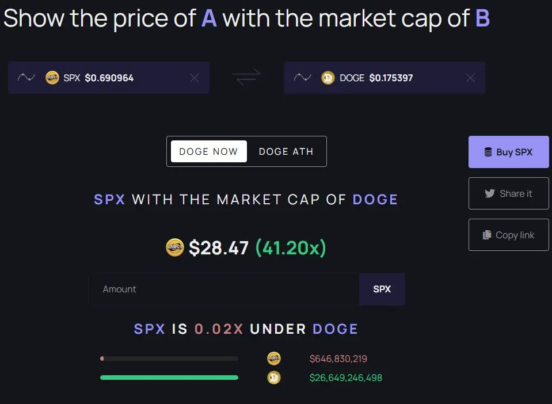Click the Copy link button
552x404 pixels.
click(x=508, y=235)
